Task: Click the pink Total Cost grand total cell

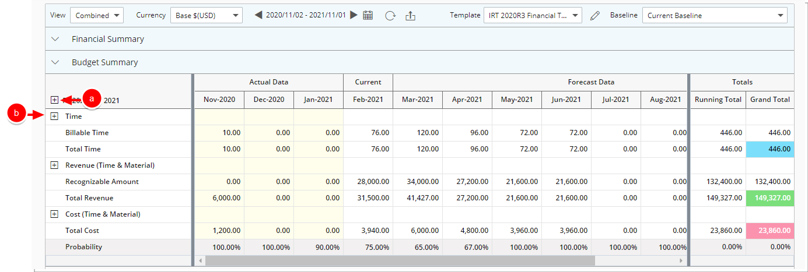Action: [770, 231]
